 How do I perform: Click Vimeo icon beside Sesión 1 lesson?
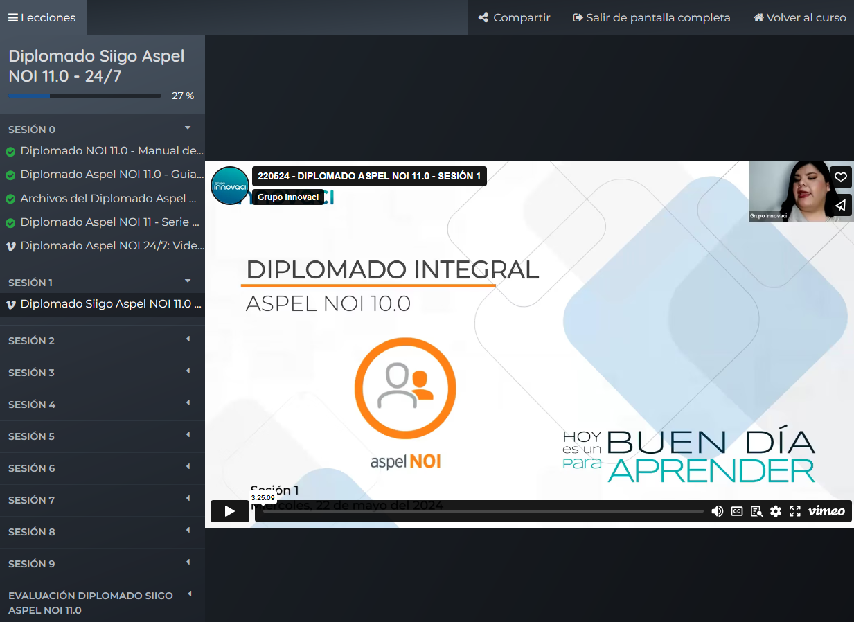(10, 304)
